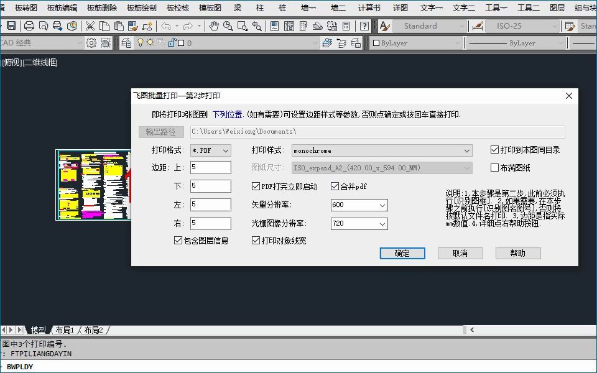The image size is (597, 373).
Task: Click the Zoom Window toolbar icon
Action: 241,26
